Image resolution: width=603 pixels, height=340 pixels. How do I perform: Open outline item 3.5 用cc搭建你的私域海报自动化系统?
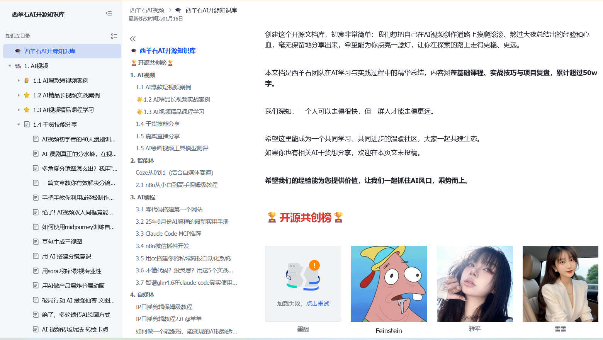(x=183, y=258)
